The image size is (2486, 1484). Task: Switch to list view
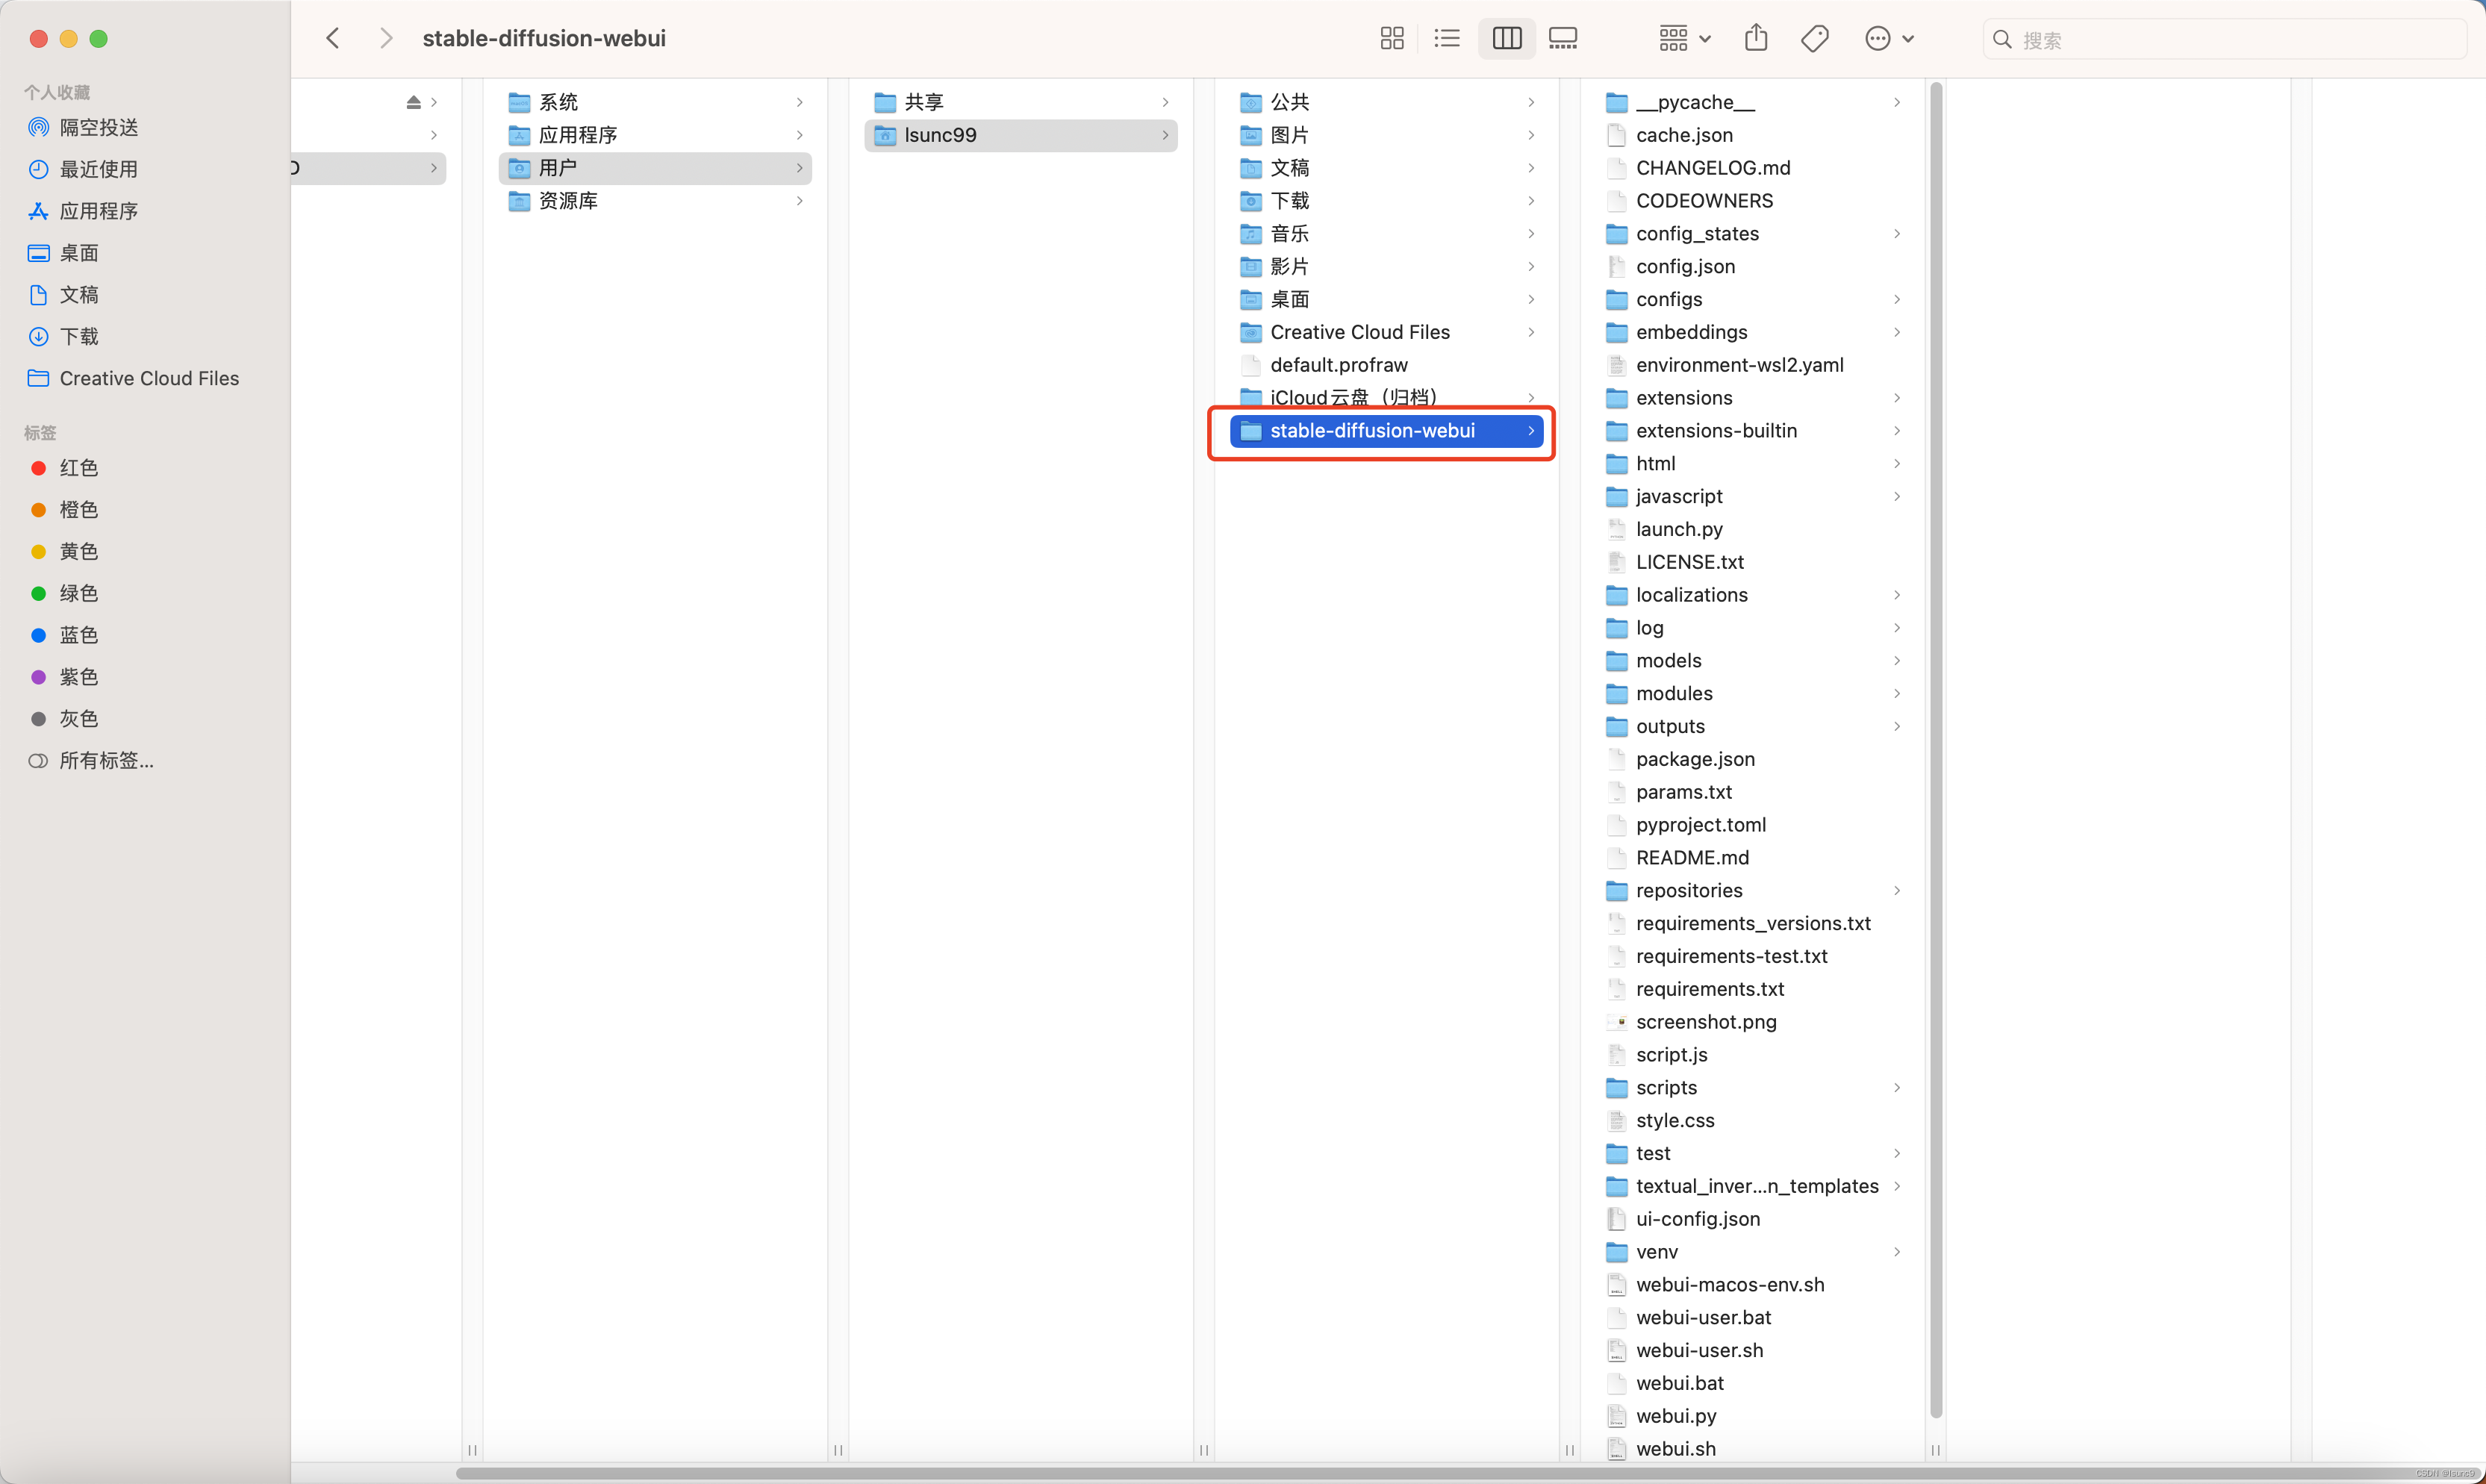[1446, 39]
